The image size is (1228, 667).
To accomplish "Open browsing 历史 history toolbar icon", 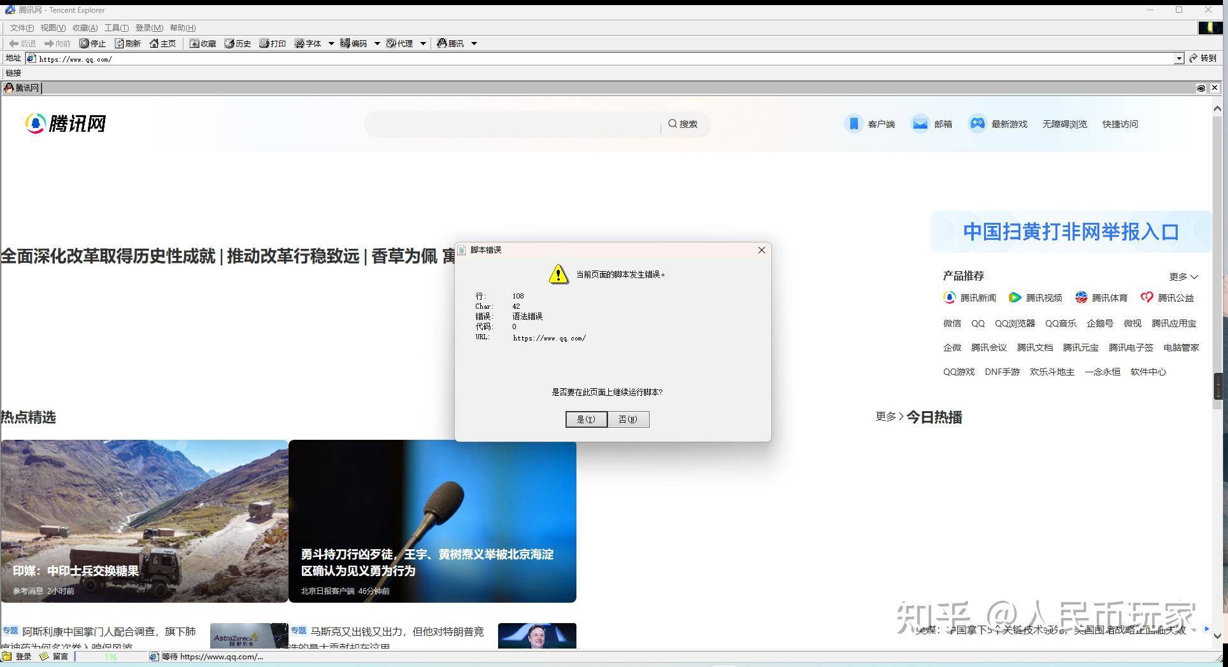I will pos(238,43).
